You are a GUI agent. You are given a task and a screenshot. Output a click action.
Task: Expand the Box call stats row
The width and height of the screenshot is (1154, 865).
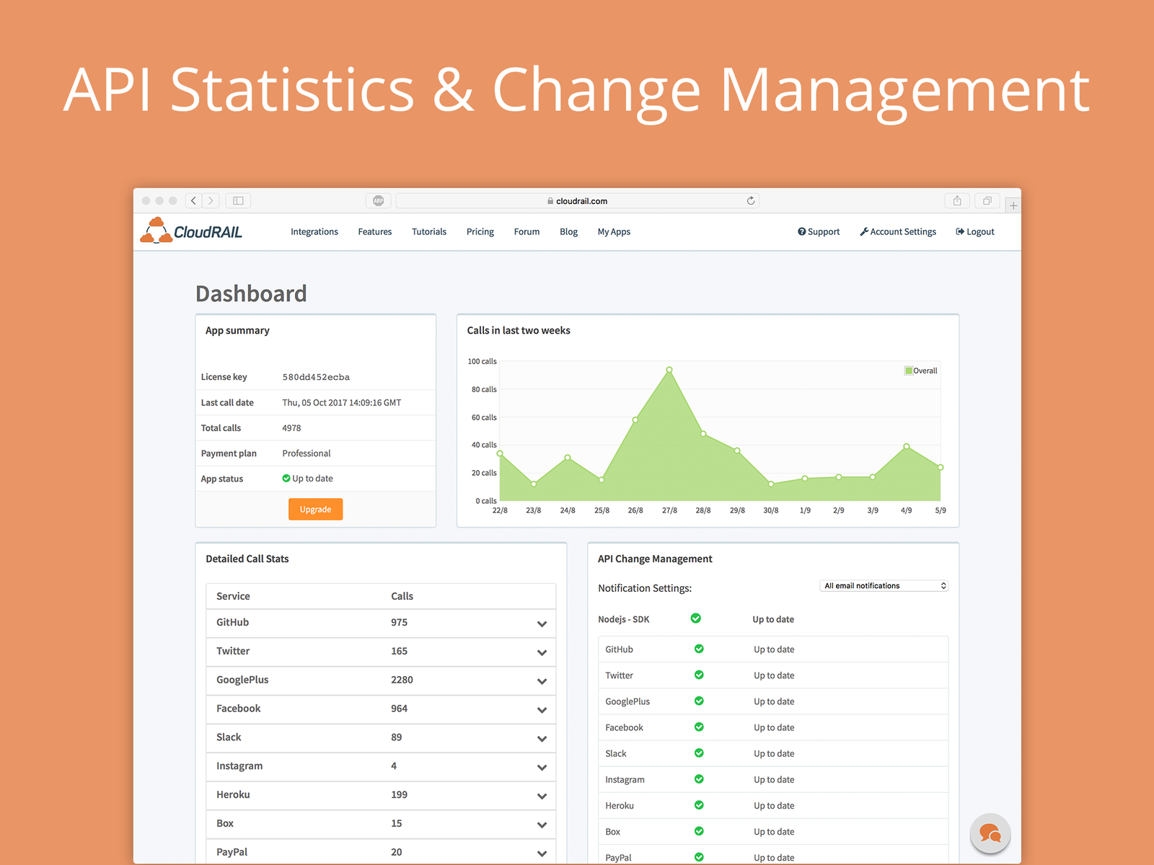pyautogui.click(x=542, y=825)
